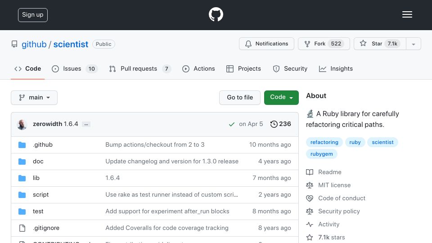Open commit 'Update changelog and version for 1.3.0 release'
This screenshot has width=432, height=243.
172,161
